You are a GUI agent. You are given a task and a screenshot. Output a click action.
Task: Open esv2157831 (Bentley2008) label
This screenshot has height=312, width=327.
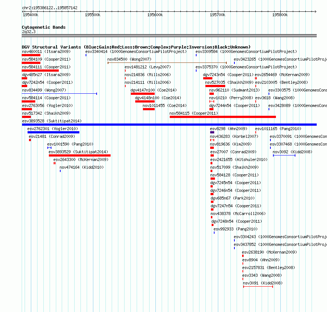tap(269, 268)
